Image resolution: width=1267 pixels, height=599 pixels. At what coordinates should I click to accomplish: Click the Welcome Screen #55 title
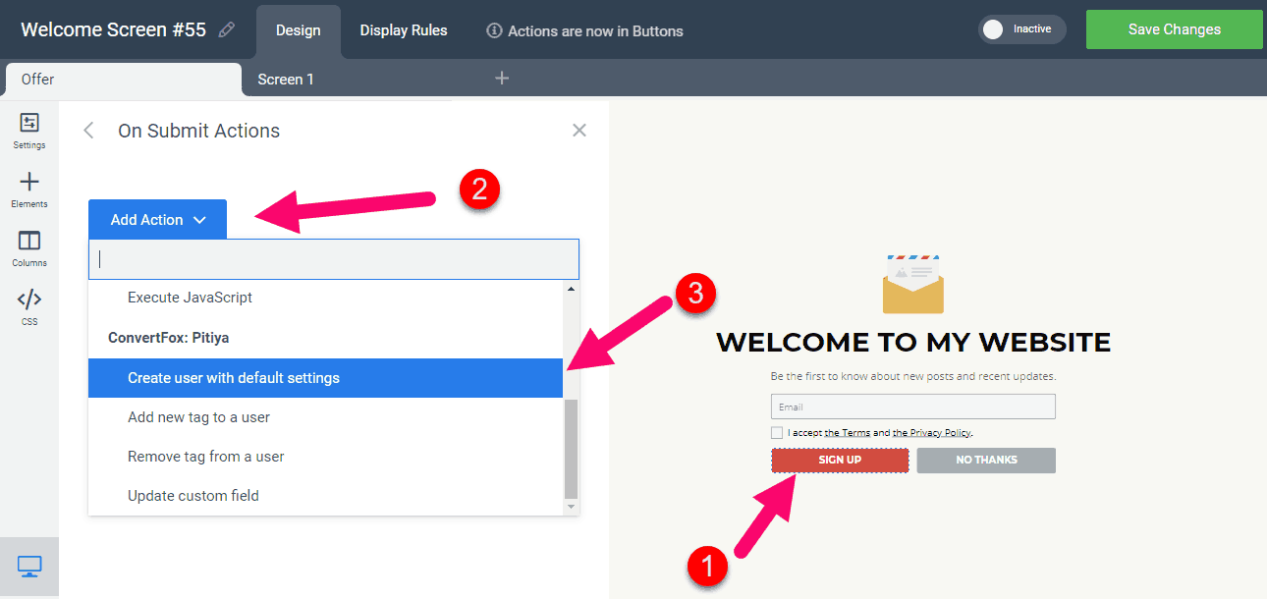113,29
